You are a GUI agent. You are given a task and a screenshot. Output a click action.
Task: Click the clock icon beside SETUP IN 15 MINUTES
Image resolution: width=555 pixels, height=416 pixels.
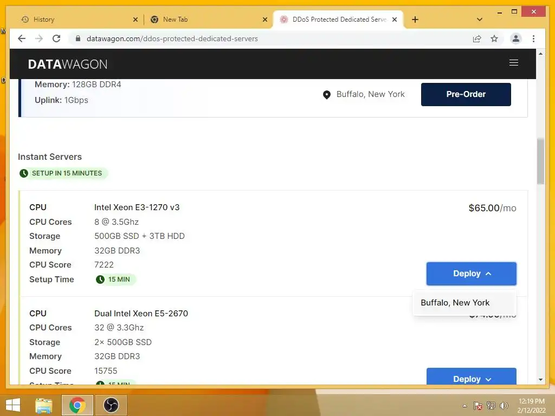pyautogui.click(x=24, y=173)
